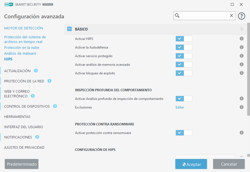
Task: Click the WEB Y CORREO ELECTRÓNICO badge
Action: coord(33,96)
